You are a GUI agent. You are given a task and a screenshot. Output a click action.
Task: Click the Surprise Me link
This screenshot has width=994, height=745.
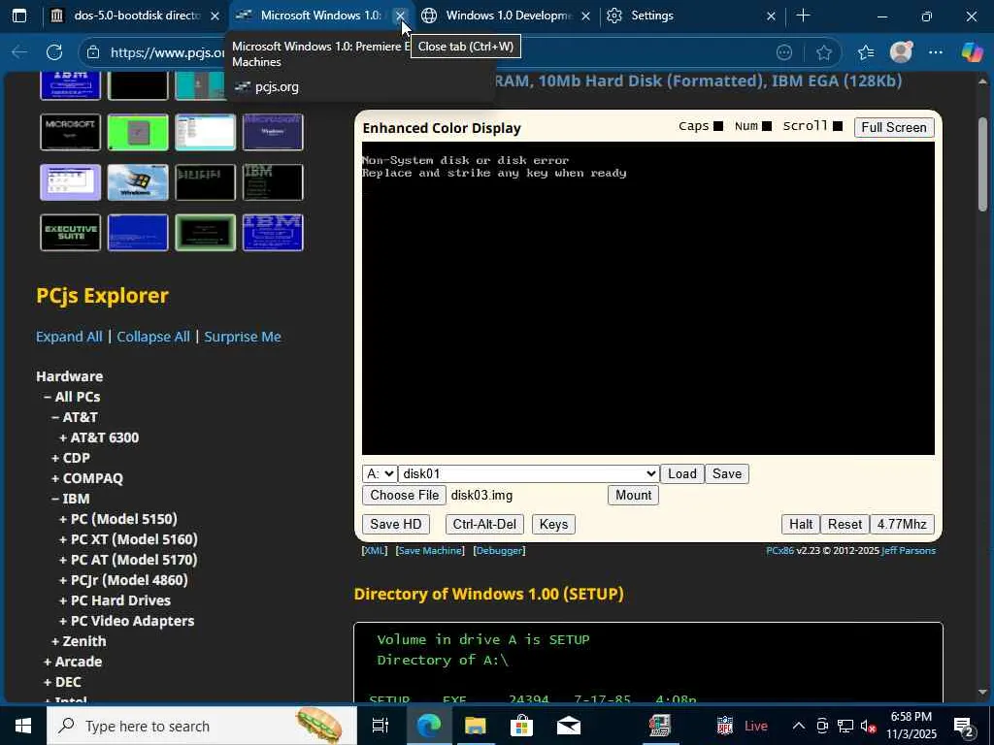tap(242, 337)
